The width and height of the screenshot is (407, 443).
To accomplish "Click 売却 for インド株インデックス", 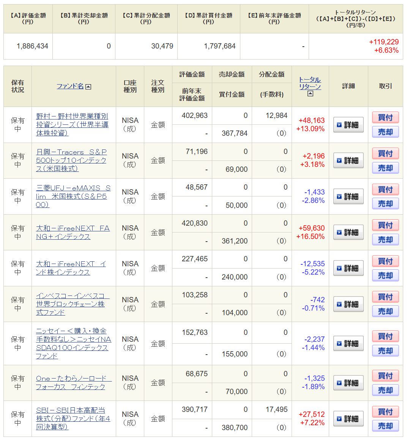I will (385, 275).
